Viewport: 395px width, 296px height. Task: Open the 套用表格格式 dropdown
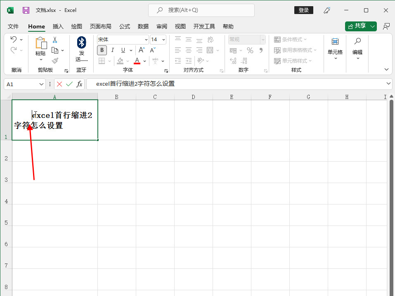tap(295, 50)
